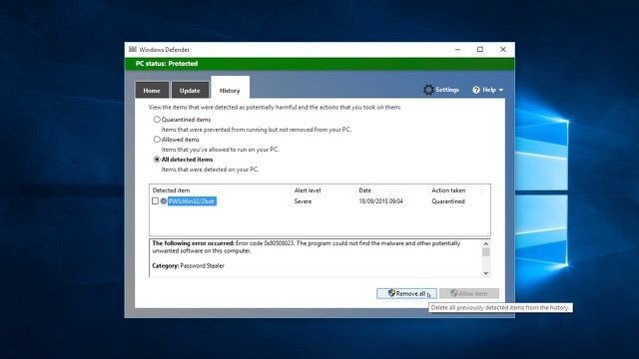Switch to the Update tab
The width and height of the screenshot is (639, 359).
(x=190, y=90)
